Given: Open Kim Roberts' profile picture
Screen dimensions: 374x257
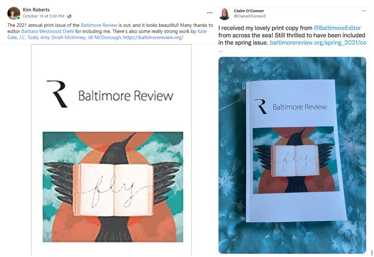Looking at the screenshot, I should 14,13.
